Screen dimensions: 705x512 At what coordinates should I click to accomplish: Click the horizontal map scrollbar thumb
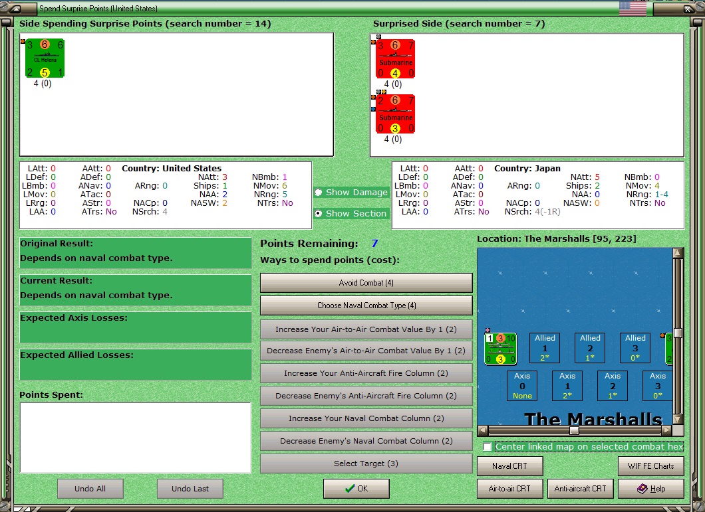pyautogui.click(x=574, y=430)
